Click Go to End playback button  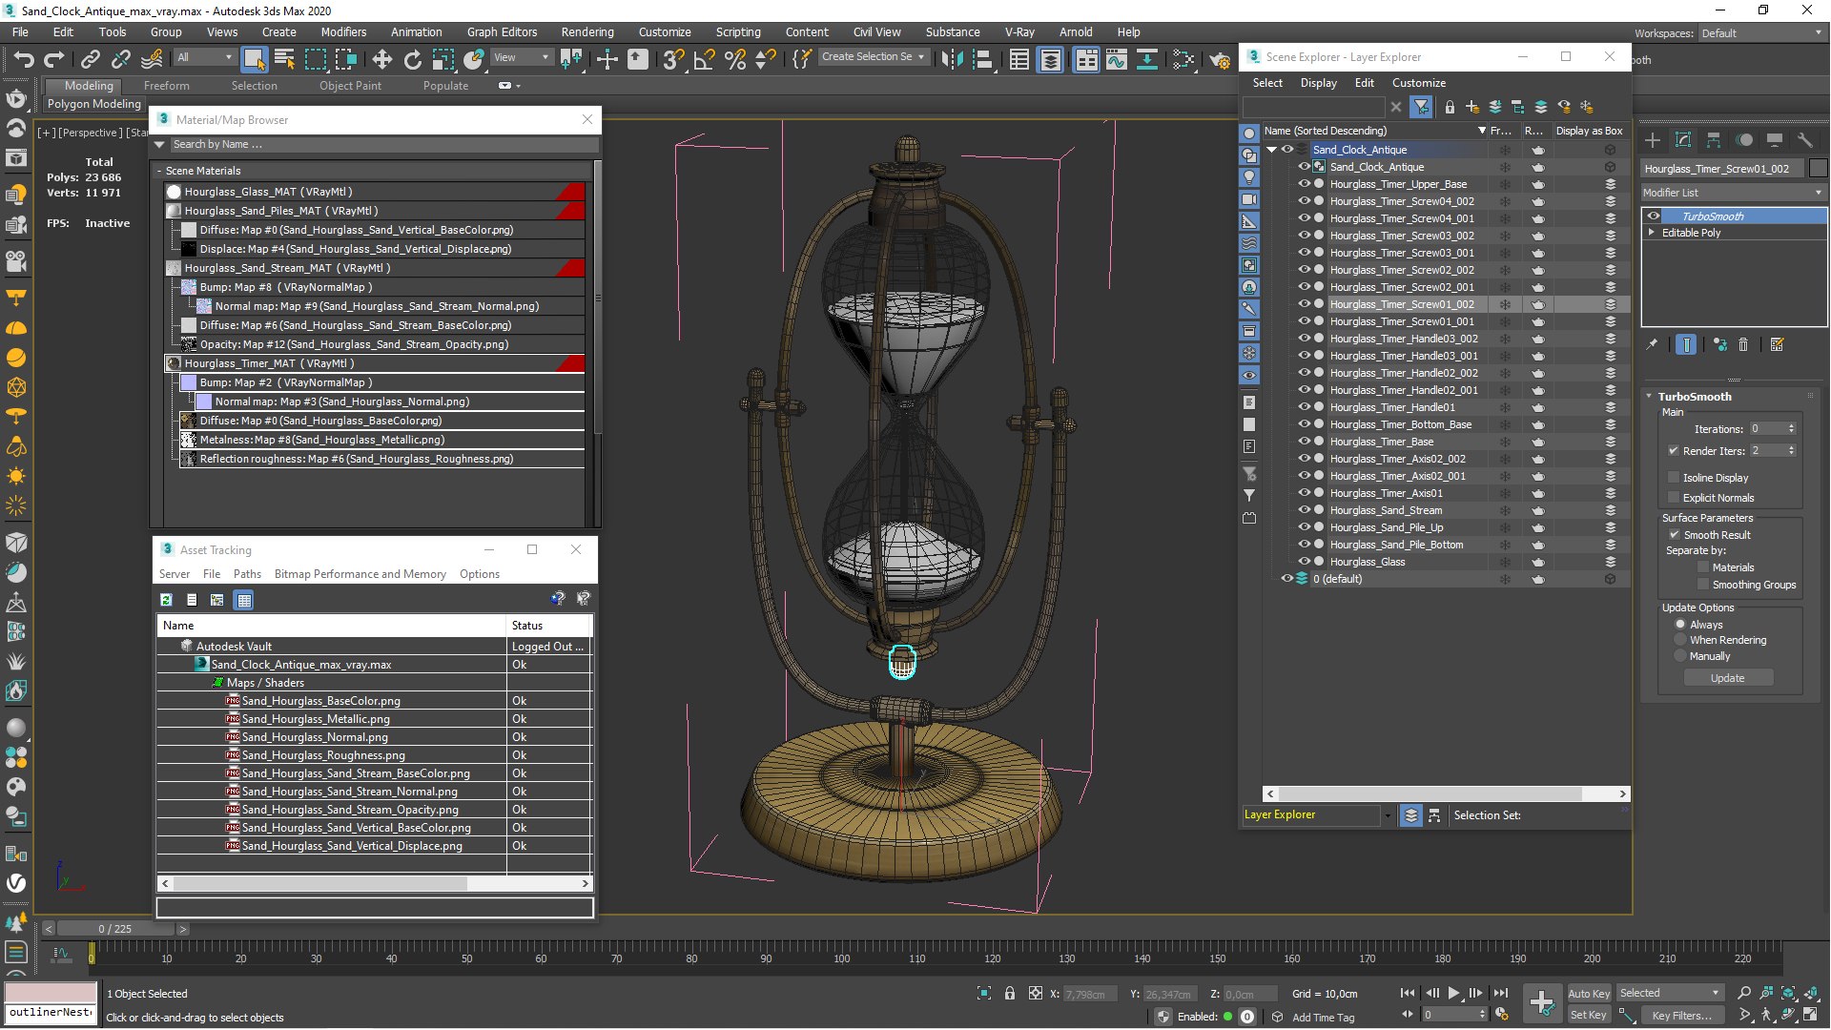point(1500,993)
